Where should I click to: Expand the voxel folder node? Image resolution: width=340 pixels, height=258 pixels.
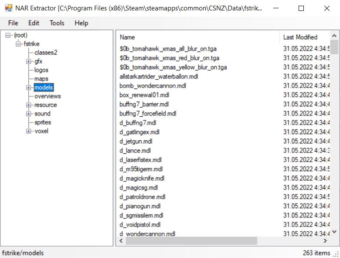tap(29, 131)
